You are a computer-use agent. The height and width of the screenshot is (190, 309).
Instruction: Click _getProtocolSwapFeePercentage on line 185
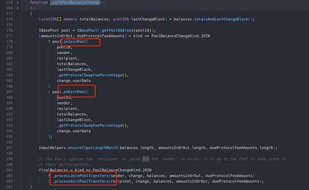(91, 75)
